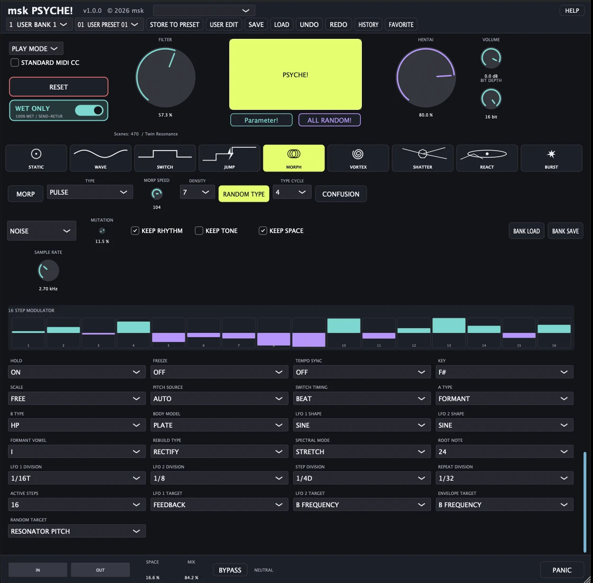
Task: Click REDO in top bar
Action: [339, 25]
